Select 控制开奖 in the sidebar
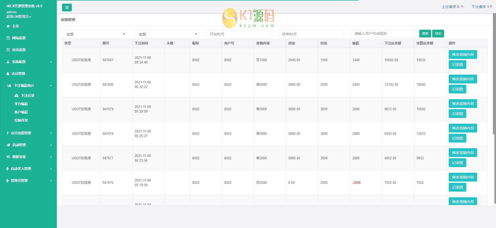Screen dimensions: 496x228 [x=21, y=120]
